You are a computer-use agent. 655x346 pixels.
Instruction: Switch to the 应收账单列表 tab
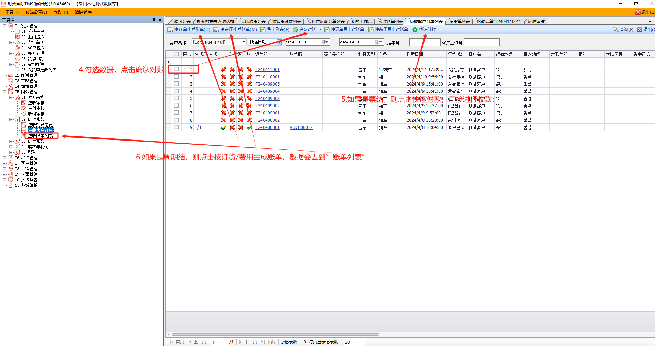390,21
